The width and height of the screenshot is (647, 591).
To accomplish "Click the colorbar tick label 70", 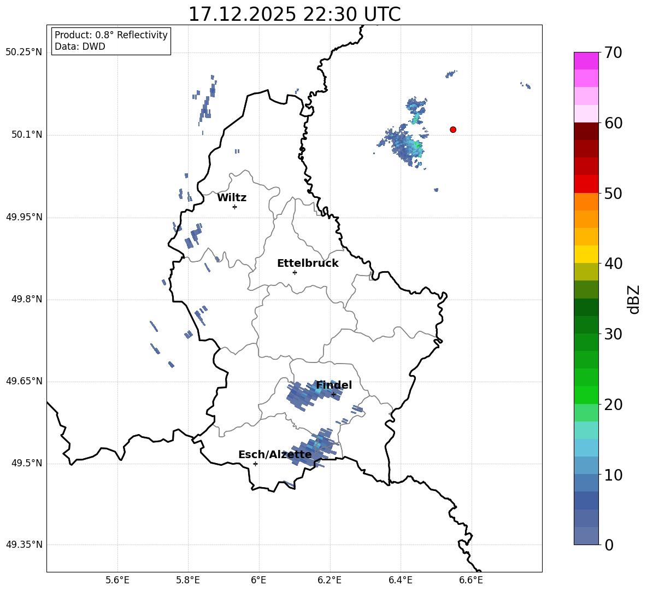I will [613, 53].
